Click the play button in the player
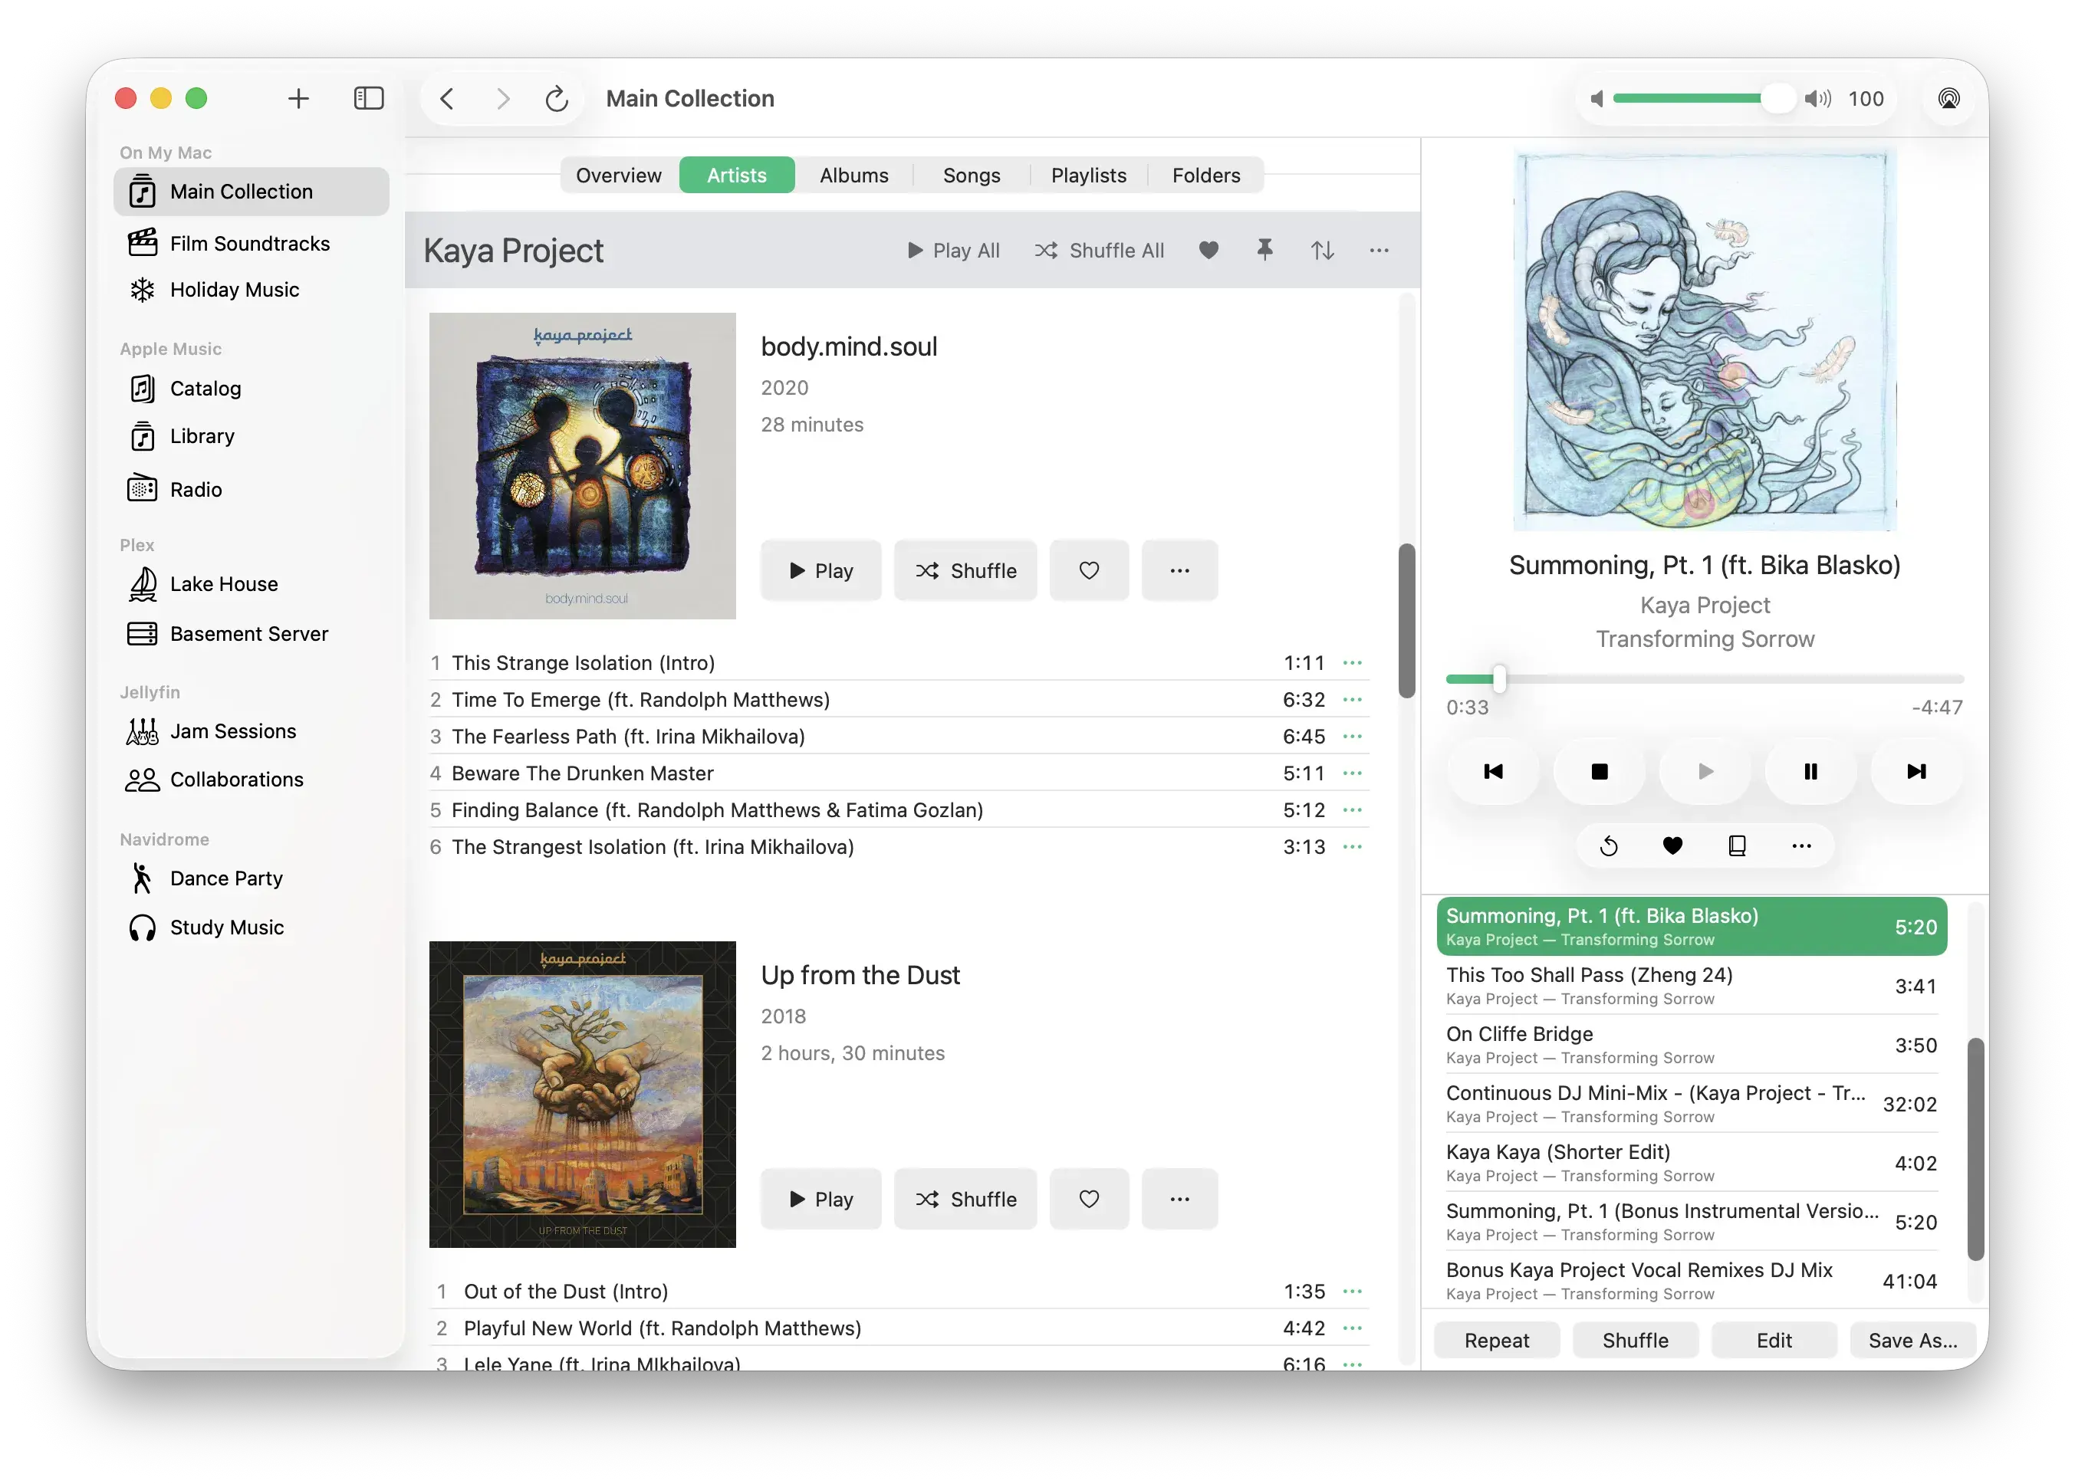Screen dimensions: 2075x1484 [1705, 771]
